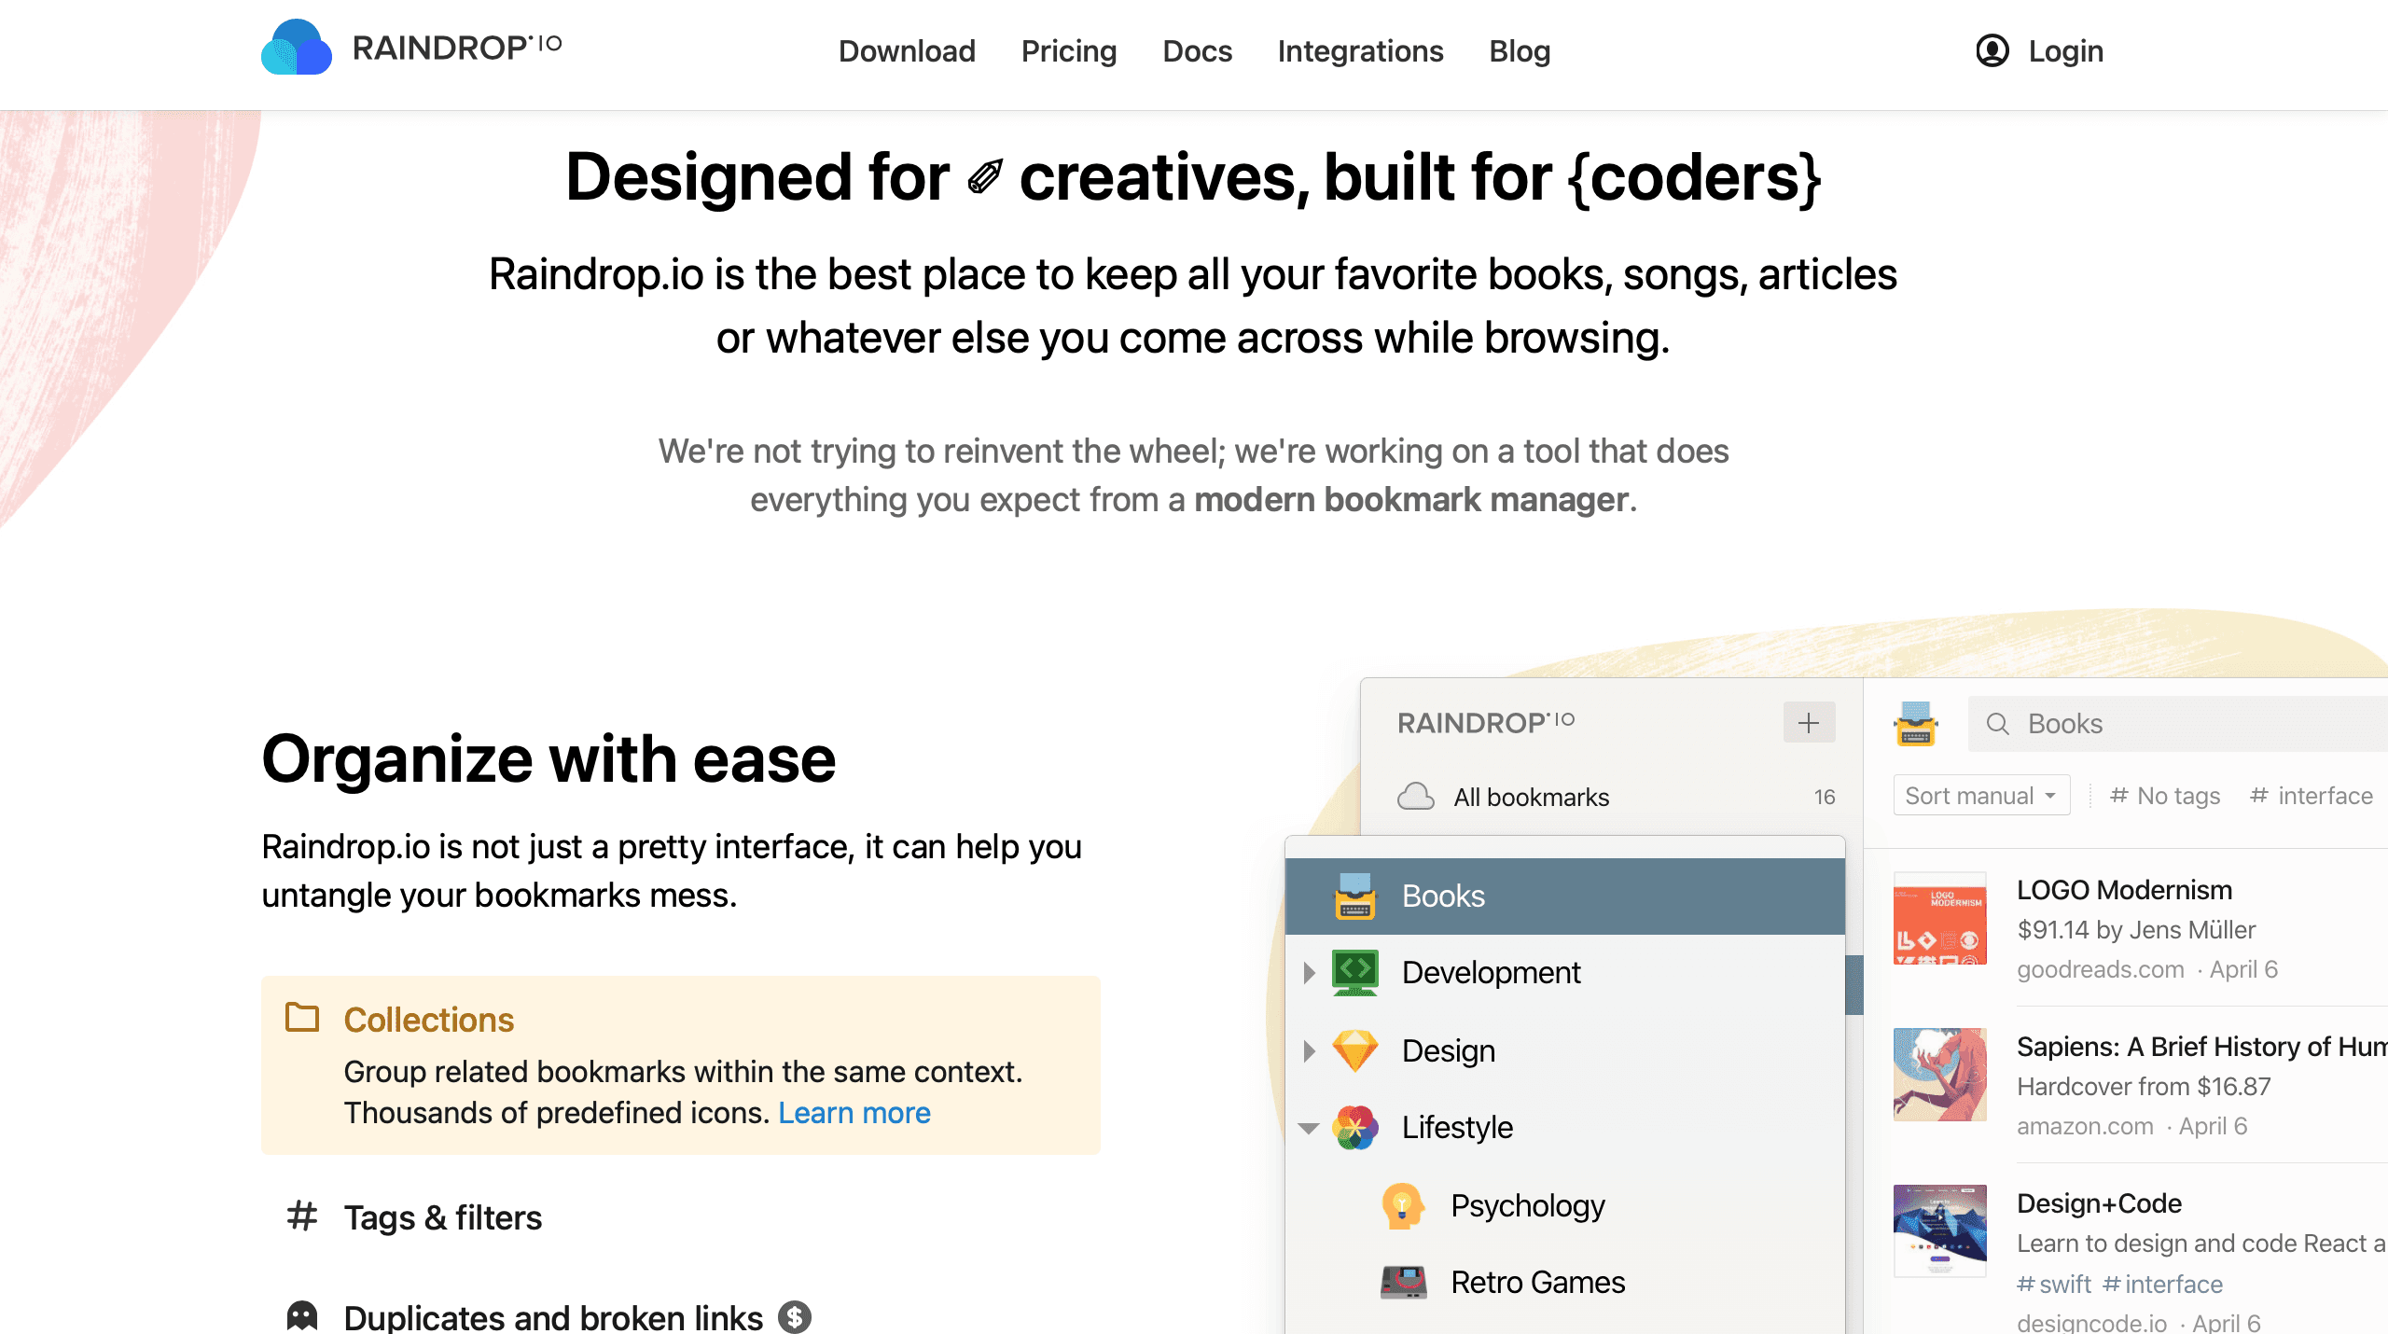Screen dimensions: 2388x1334
Task: Click the Development monitor code icon
Action: click(x=1355, y=973)
